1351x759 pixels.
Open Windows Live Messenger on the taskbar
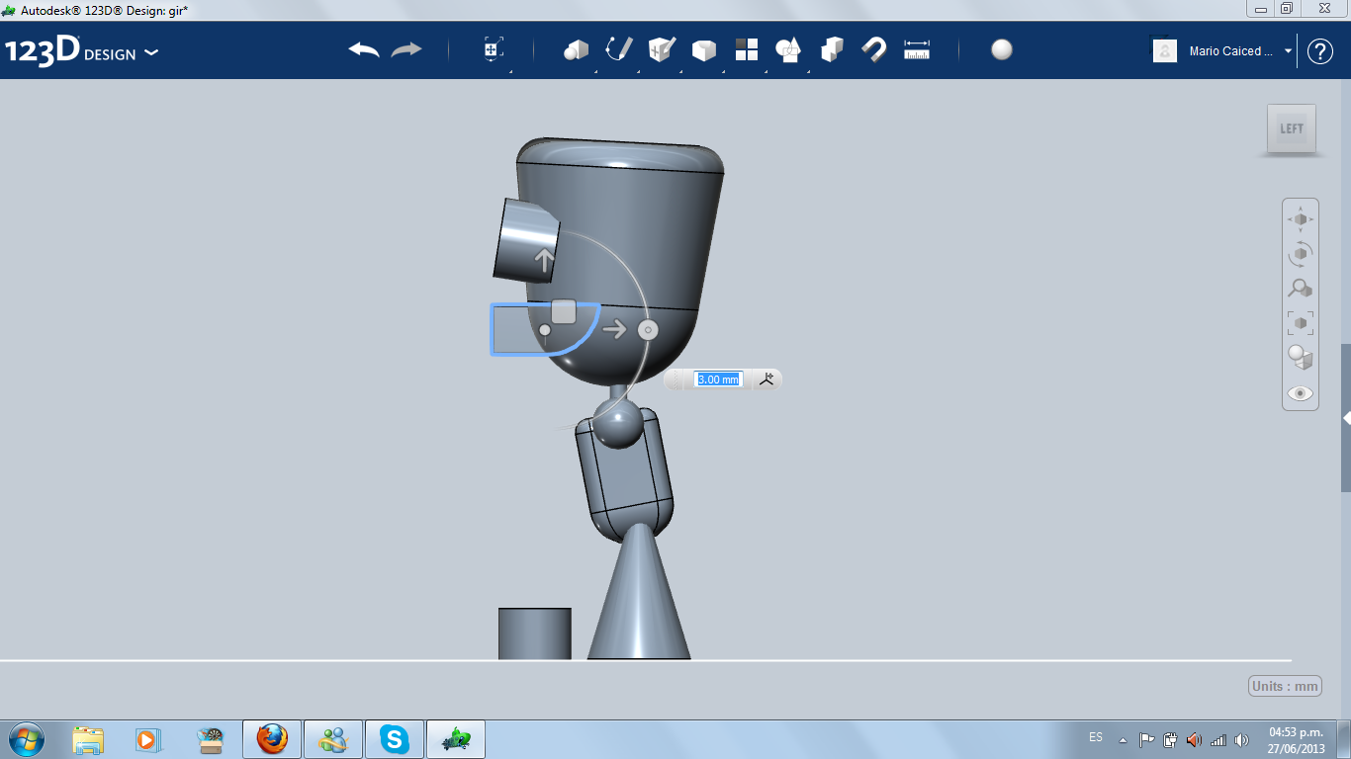[x=332, y=739]
